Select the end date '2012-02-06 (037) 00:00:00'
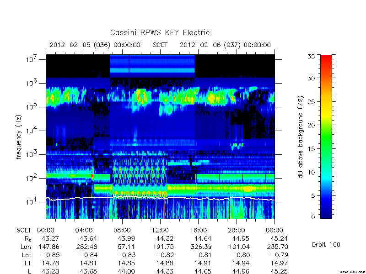The width and height of the screenshot is (366, 274). click(x=225, y=45)
